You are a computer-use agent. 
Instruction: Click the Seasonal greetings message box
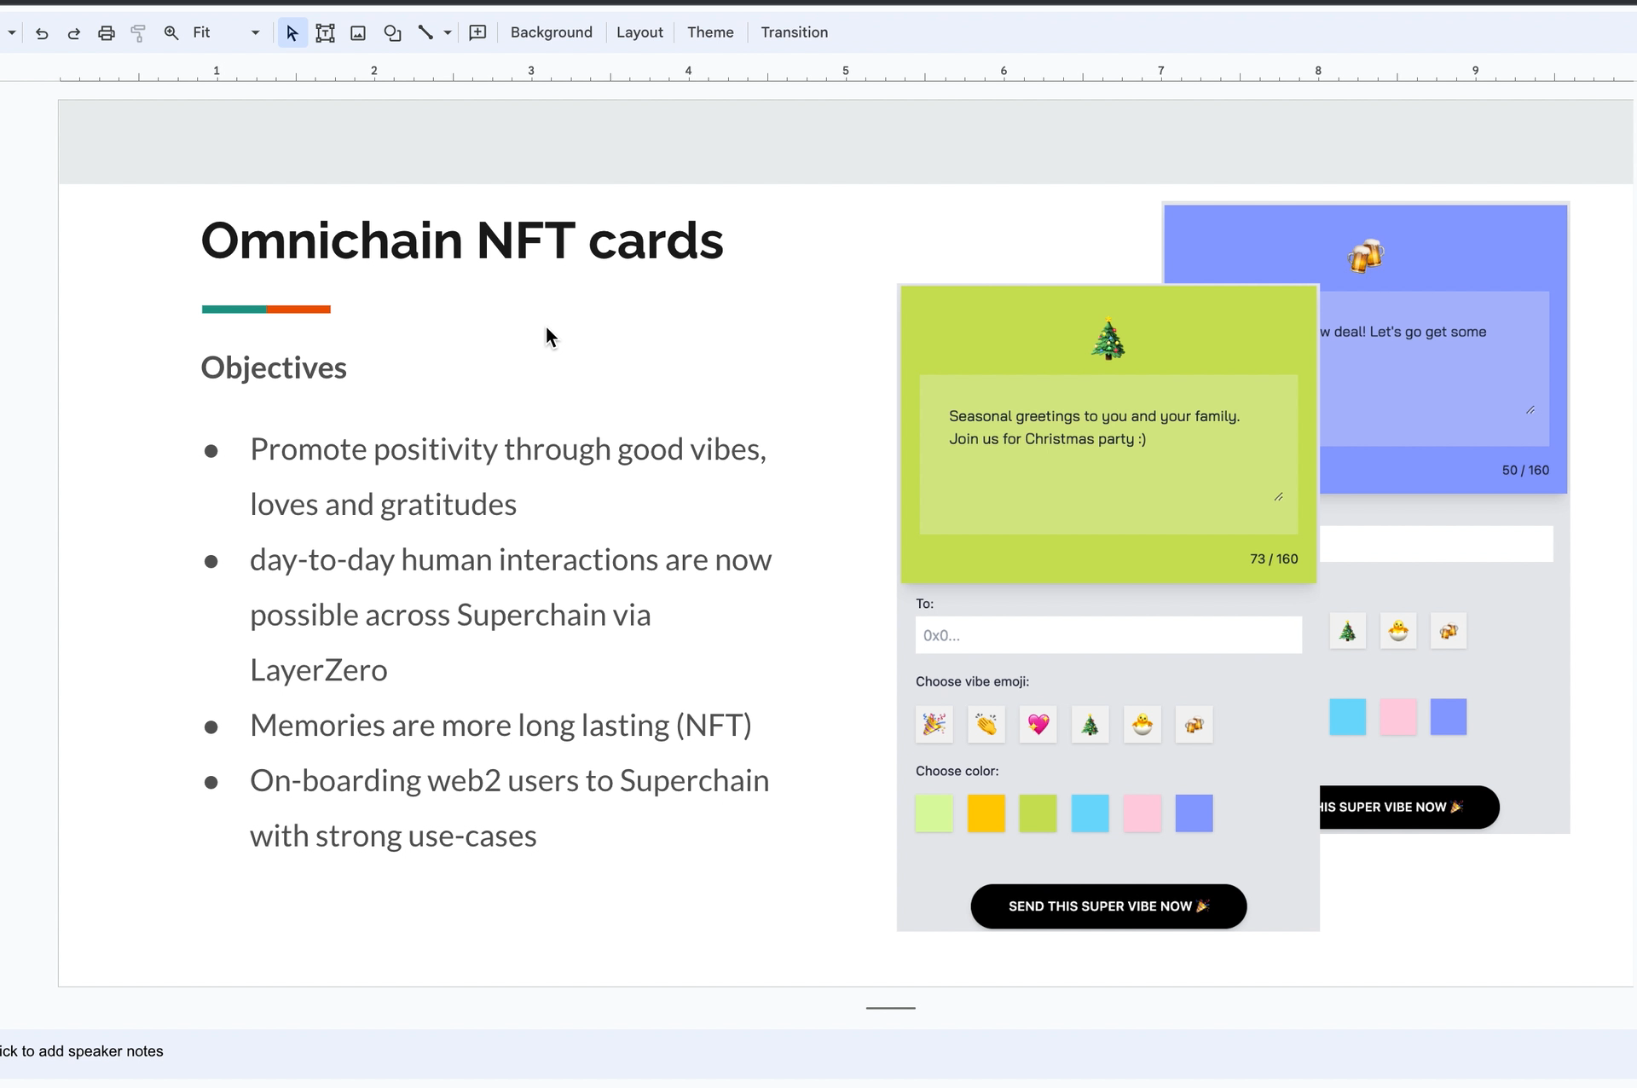(1108, 454)
